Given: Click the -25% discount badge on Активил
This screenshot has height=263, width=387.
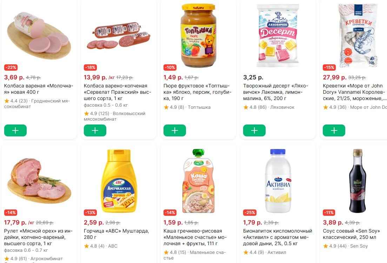Looking at the screenshot, I should [x=250, y=213].
